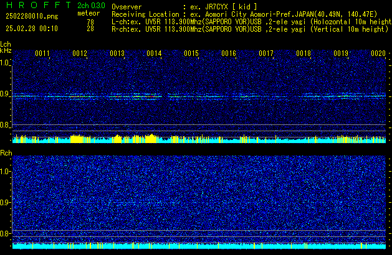Click the 0020 time marker
Screen dimensions: 392x255
[378, 53]
